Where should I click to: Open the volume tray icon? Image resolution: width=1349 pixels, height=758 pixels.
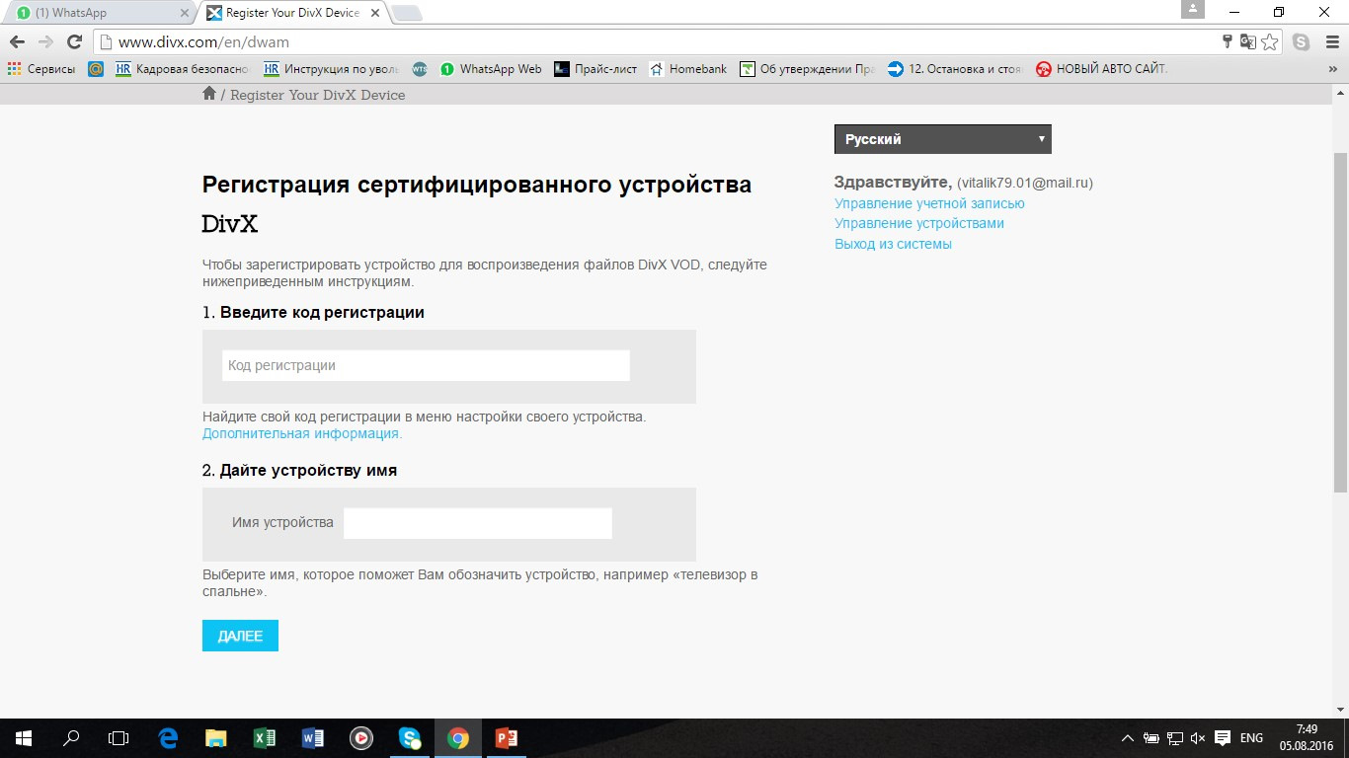(1198, 738)
